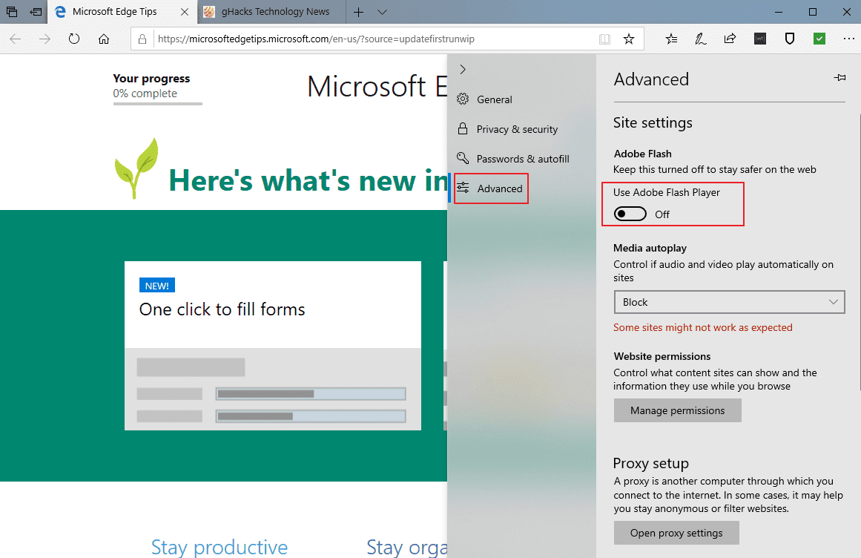The image size is (861, 558).
Task: Open the home page via Home icon
Action: [x=104, y=39]
